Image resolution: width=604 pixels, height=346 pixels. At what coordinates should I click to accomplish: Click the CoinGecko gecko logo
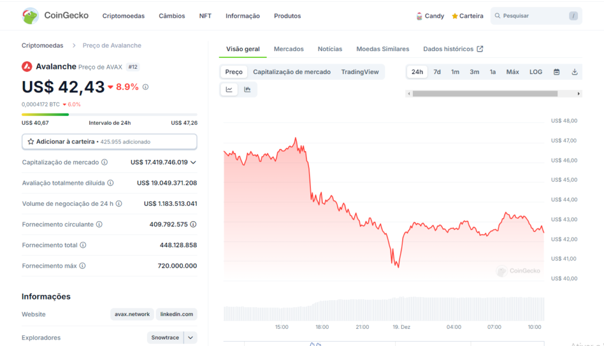pos(30,16)
